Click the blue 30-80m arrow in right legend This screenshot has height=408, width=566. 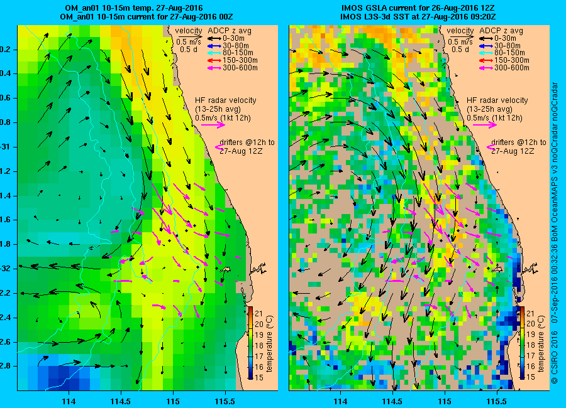tap(486, 46)
